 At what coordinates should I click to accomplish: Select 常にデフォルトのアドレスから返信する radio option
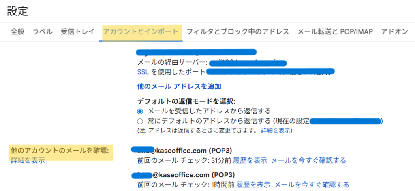[x=140, y=121]
